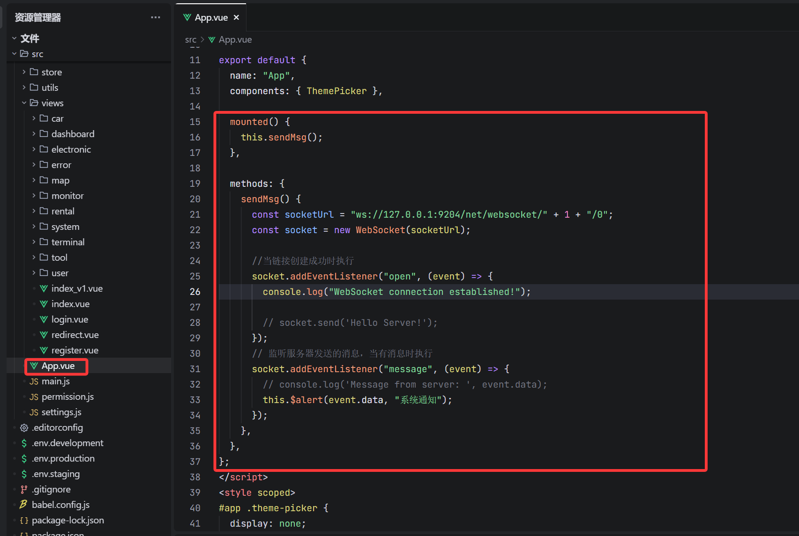Click the Babel icon of babel.config.js
799x536 pixels.
[23, 505]
